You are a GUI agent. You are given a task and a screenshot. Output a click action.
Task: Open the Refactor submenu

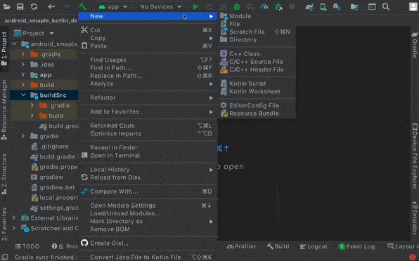coord(148,98)
